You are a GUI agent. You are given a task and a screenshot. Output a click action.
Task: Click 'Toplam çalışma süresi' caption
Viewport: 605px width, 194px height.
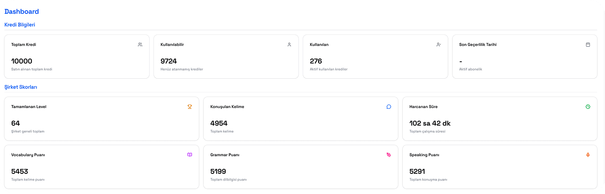(427, 131)
